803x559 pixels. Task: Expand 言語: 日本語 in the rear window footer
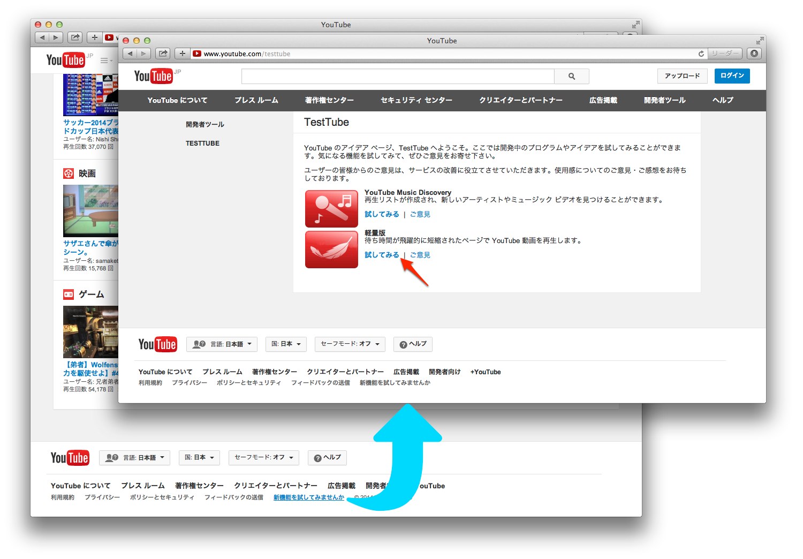click(x=134, y=458)
